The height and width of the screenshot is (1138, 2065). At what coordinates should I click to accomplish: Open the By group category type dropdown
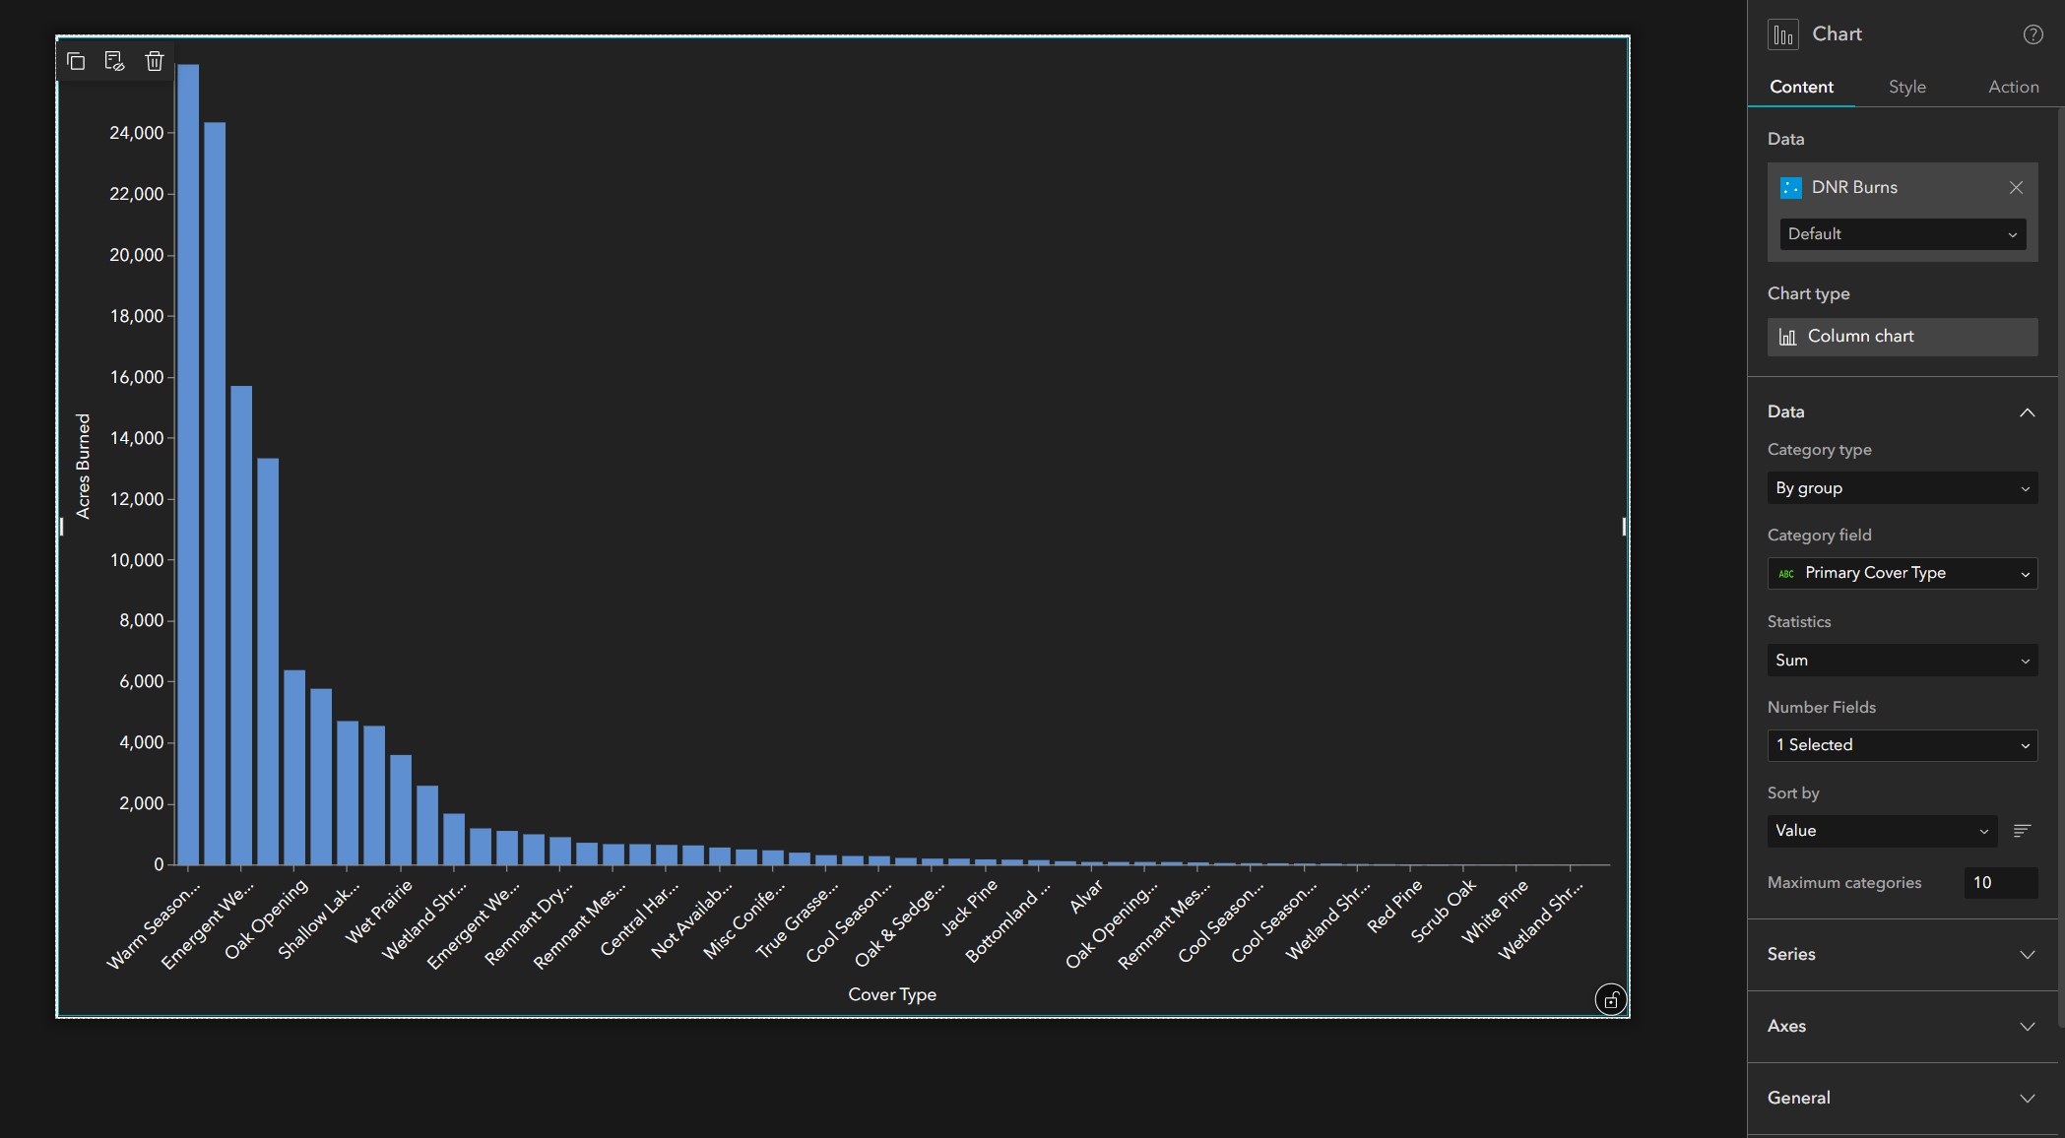pos(1902,488)
